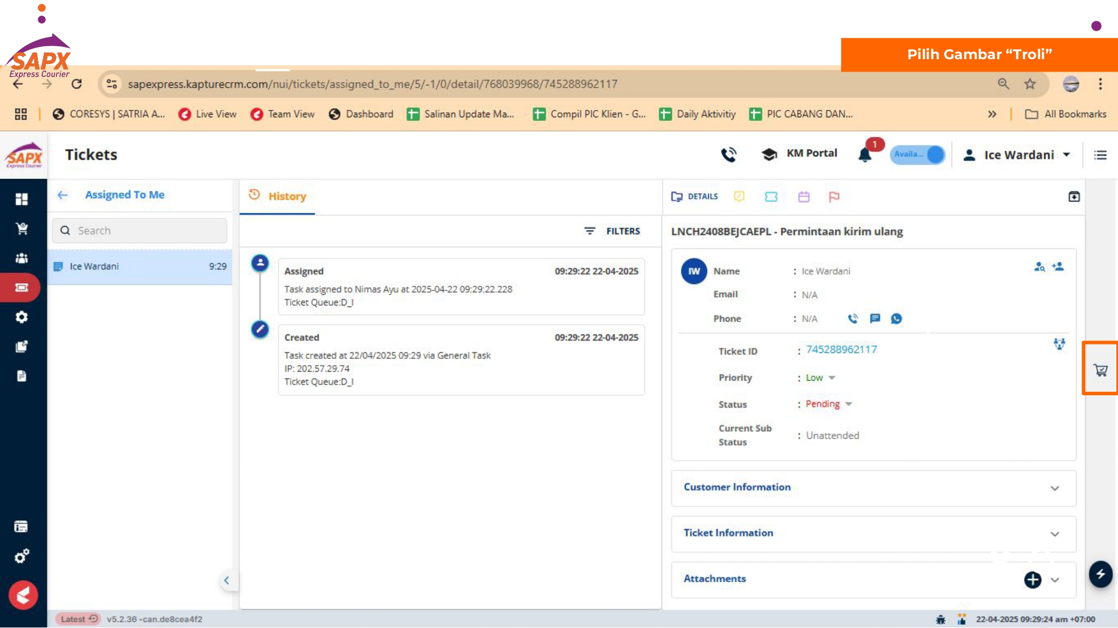Click the search customer icon beside Name
This screenshot has width=1118, height=628.
(x=1039, y=267)
